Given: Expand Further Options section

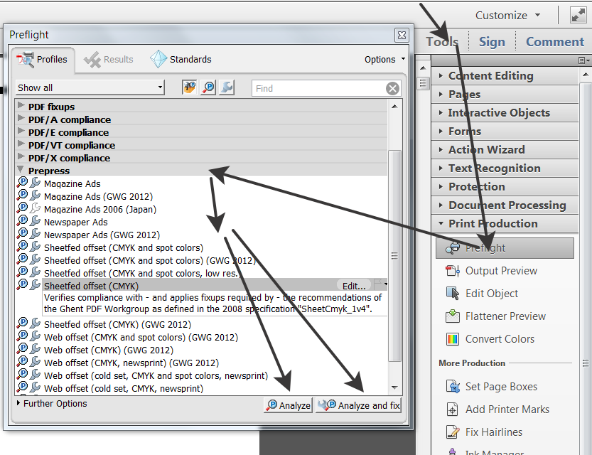Looking at the screenshot, I should [x=18, y=403].
